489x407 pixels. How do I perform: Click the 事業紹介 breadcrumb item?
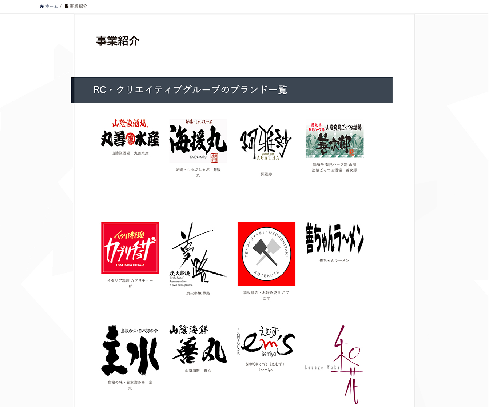[78, 6]
